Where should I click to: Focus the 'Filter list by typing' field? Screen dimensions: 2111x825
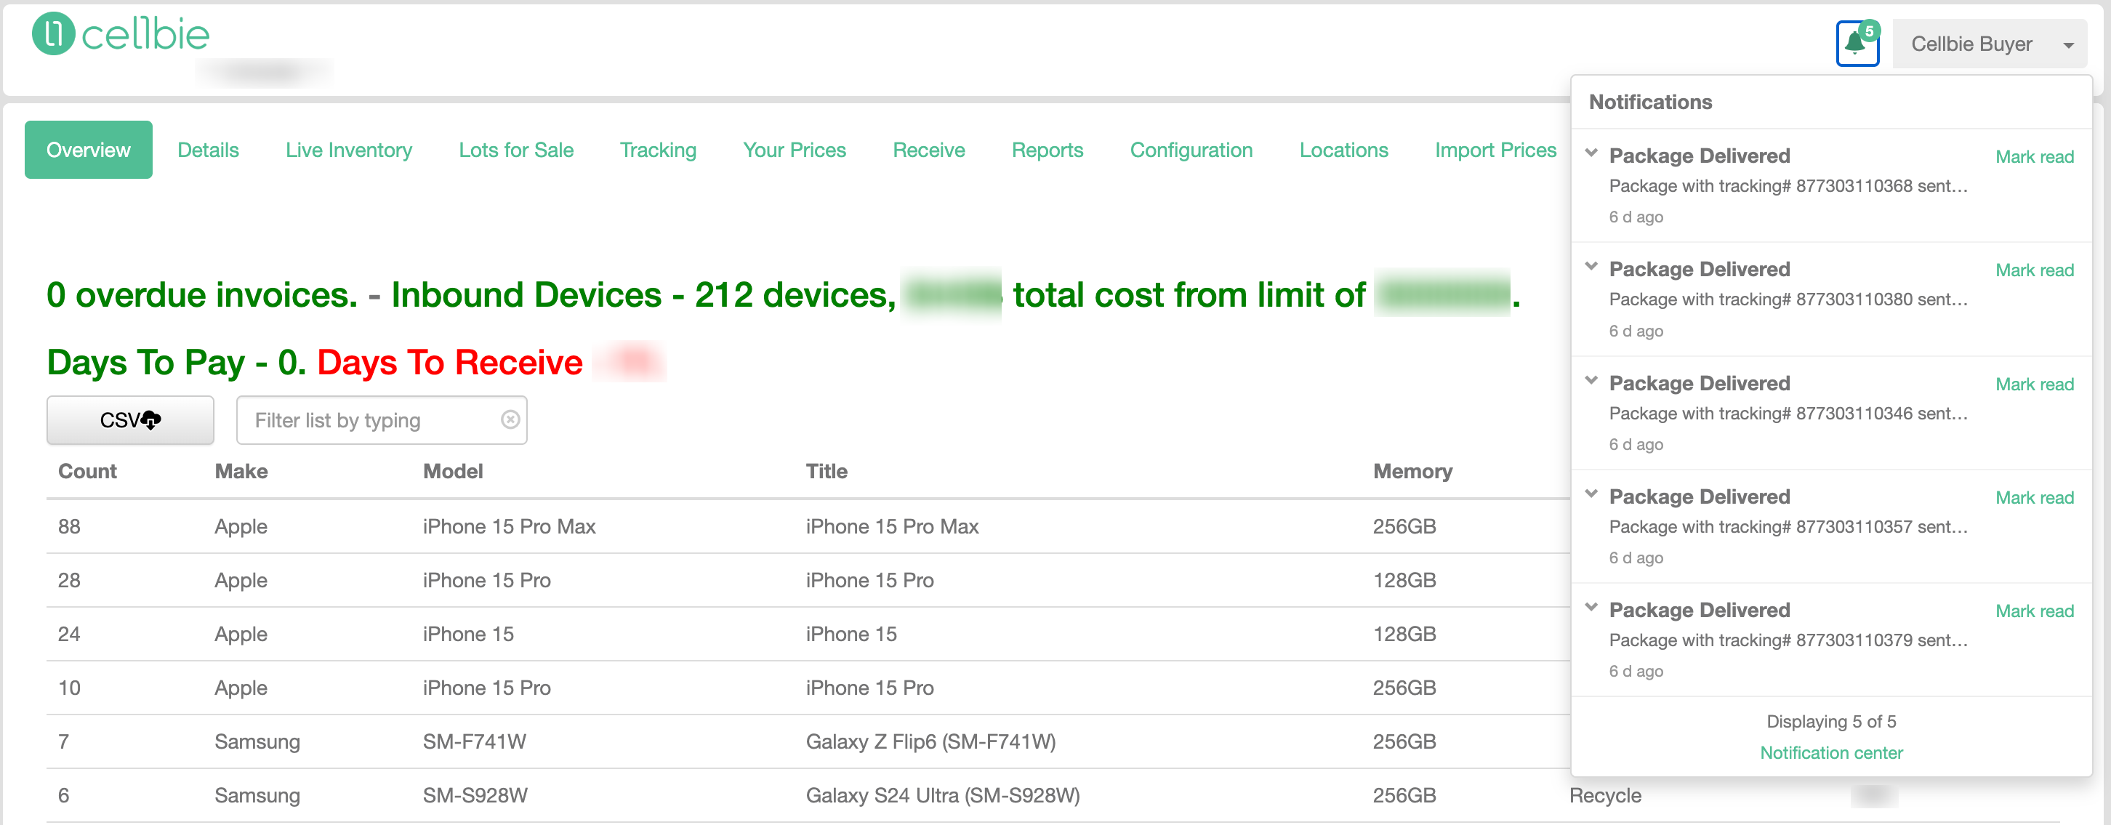(x=381, y=420)
